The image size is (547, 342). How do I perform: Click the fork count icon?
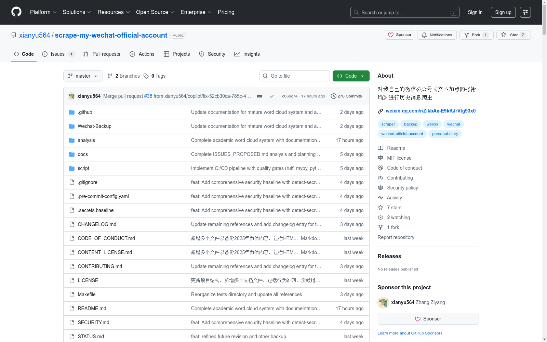click(381, 227)
